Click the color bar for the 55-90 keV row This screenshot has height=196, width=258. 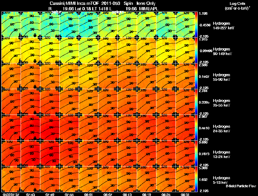(196, 76)
